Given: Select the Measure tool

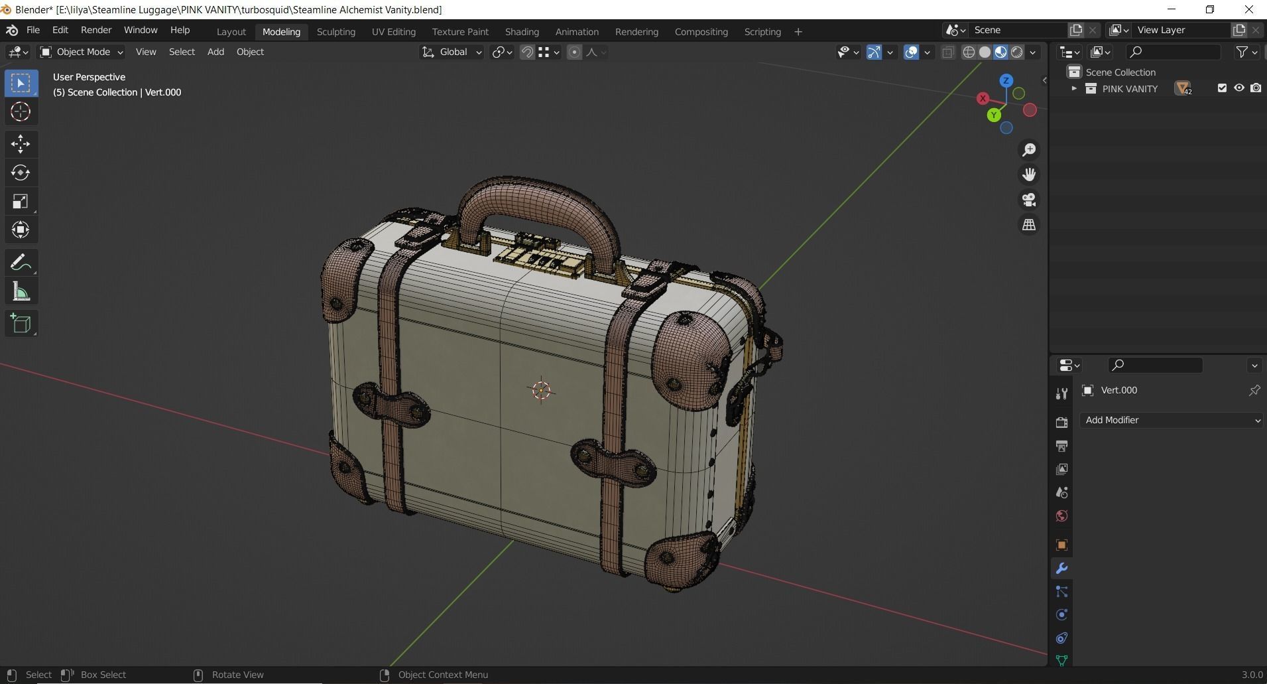Looking at the screenshot, I should (21, 292).
